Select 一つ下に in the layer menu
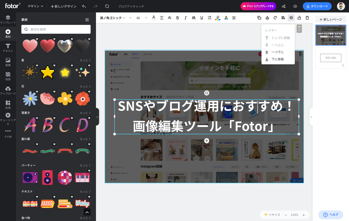 277,52
